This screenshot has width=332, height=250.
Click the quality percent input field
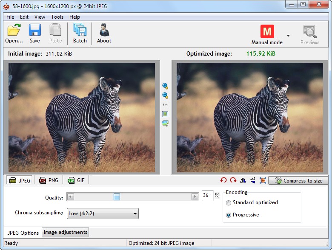coord(207,195)
